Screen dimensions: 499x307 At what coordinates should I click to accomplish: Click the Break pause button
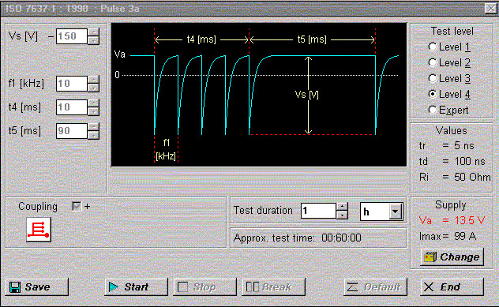click(274, 287)
